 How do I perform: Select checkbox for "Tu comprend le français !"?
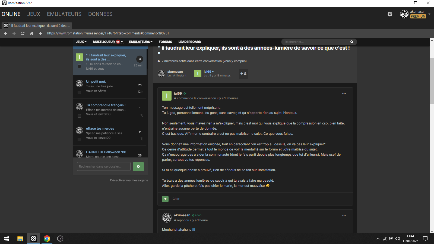pyautogui.click(x=79, y=116)
